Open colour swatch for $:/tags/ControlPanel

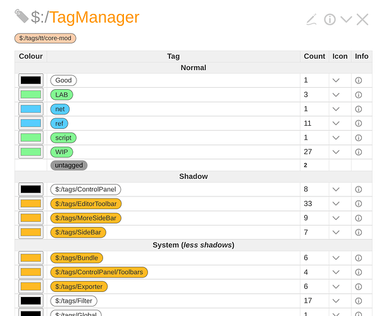pyautogui.click(x=31, y=189)
